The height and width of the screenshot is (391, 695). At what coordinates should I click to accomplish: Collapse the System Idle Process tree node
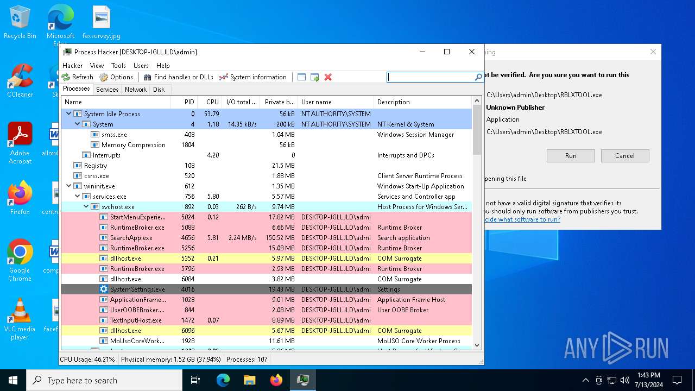(68, 114)
